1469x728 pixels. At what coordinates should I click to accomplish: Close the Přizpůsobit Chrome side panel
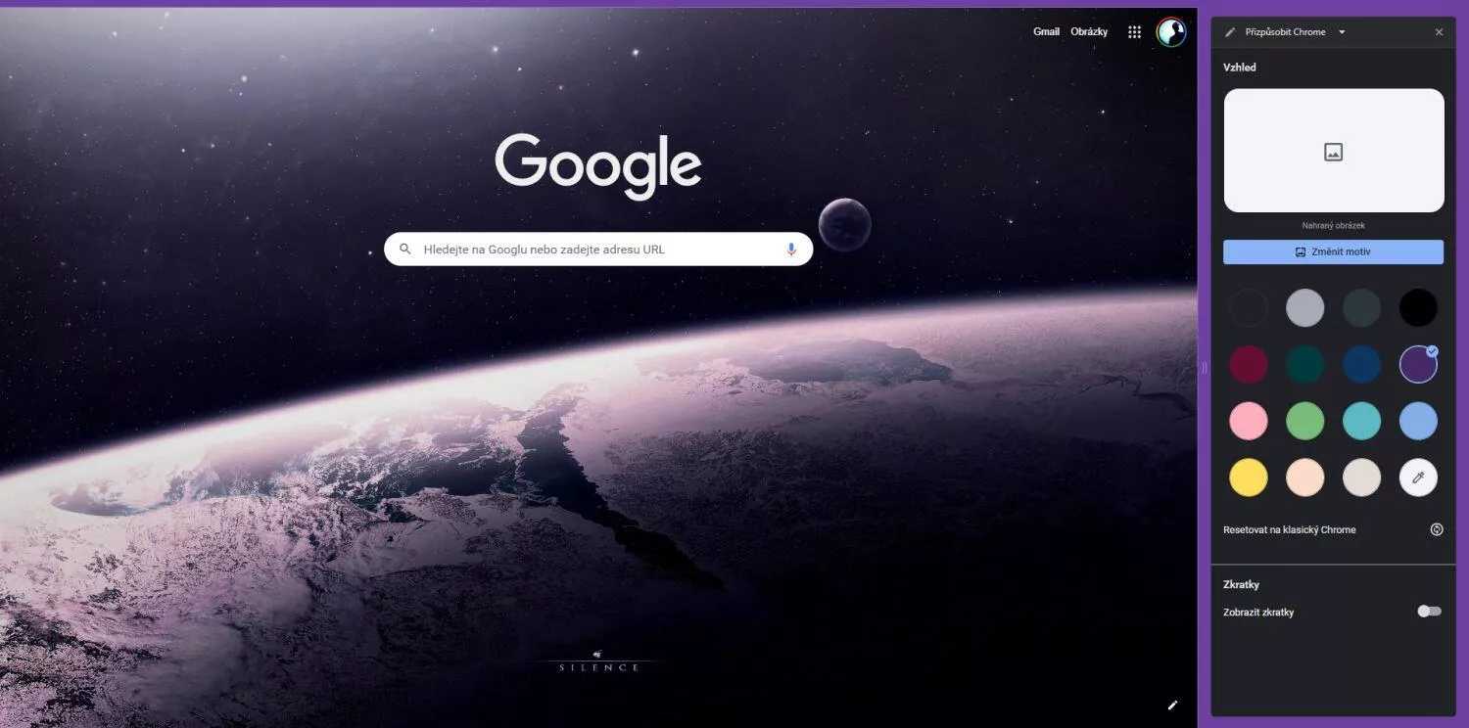1439,32
